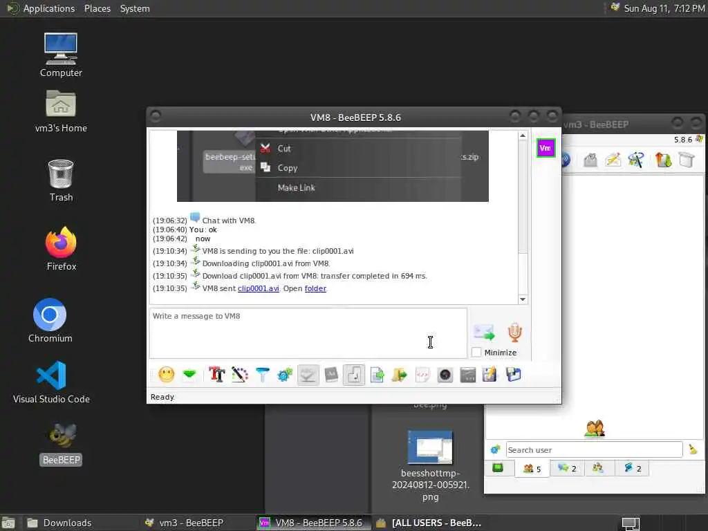Switch to the blue tab showing 2
Viewport: 708px width, 531px height.
pyautogui.click(x=633, y=469)
